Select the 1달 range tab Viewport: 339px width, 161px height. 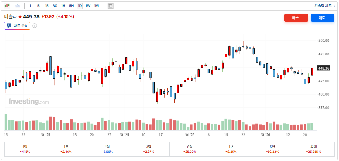tap(108, 149)
